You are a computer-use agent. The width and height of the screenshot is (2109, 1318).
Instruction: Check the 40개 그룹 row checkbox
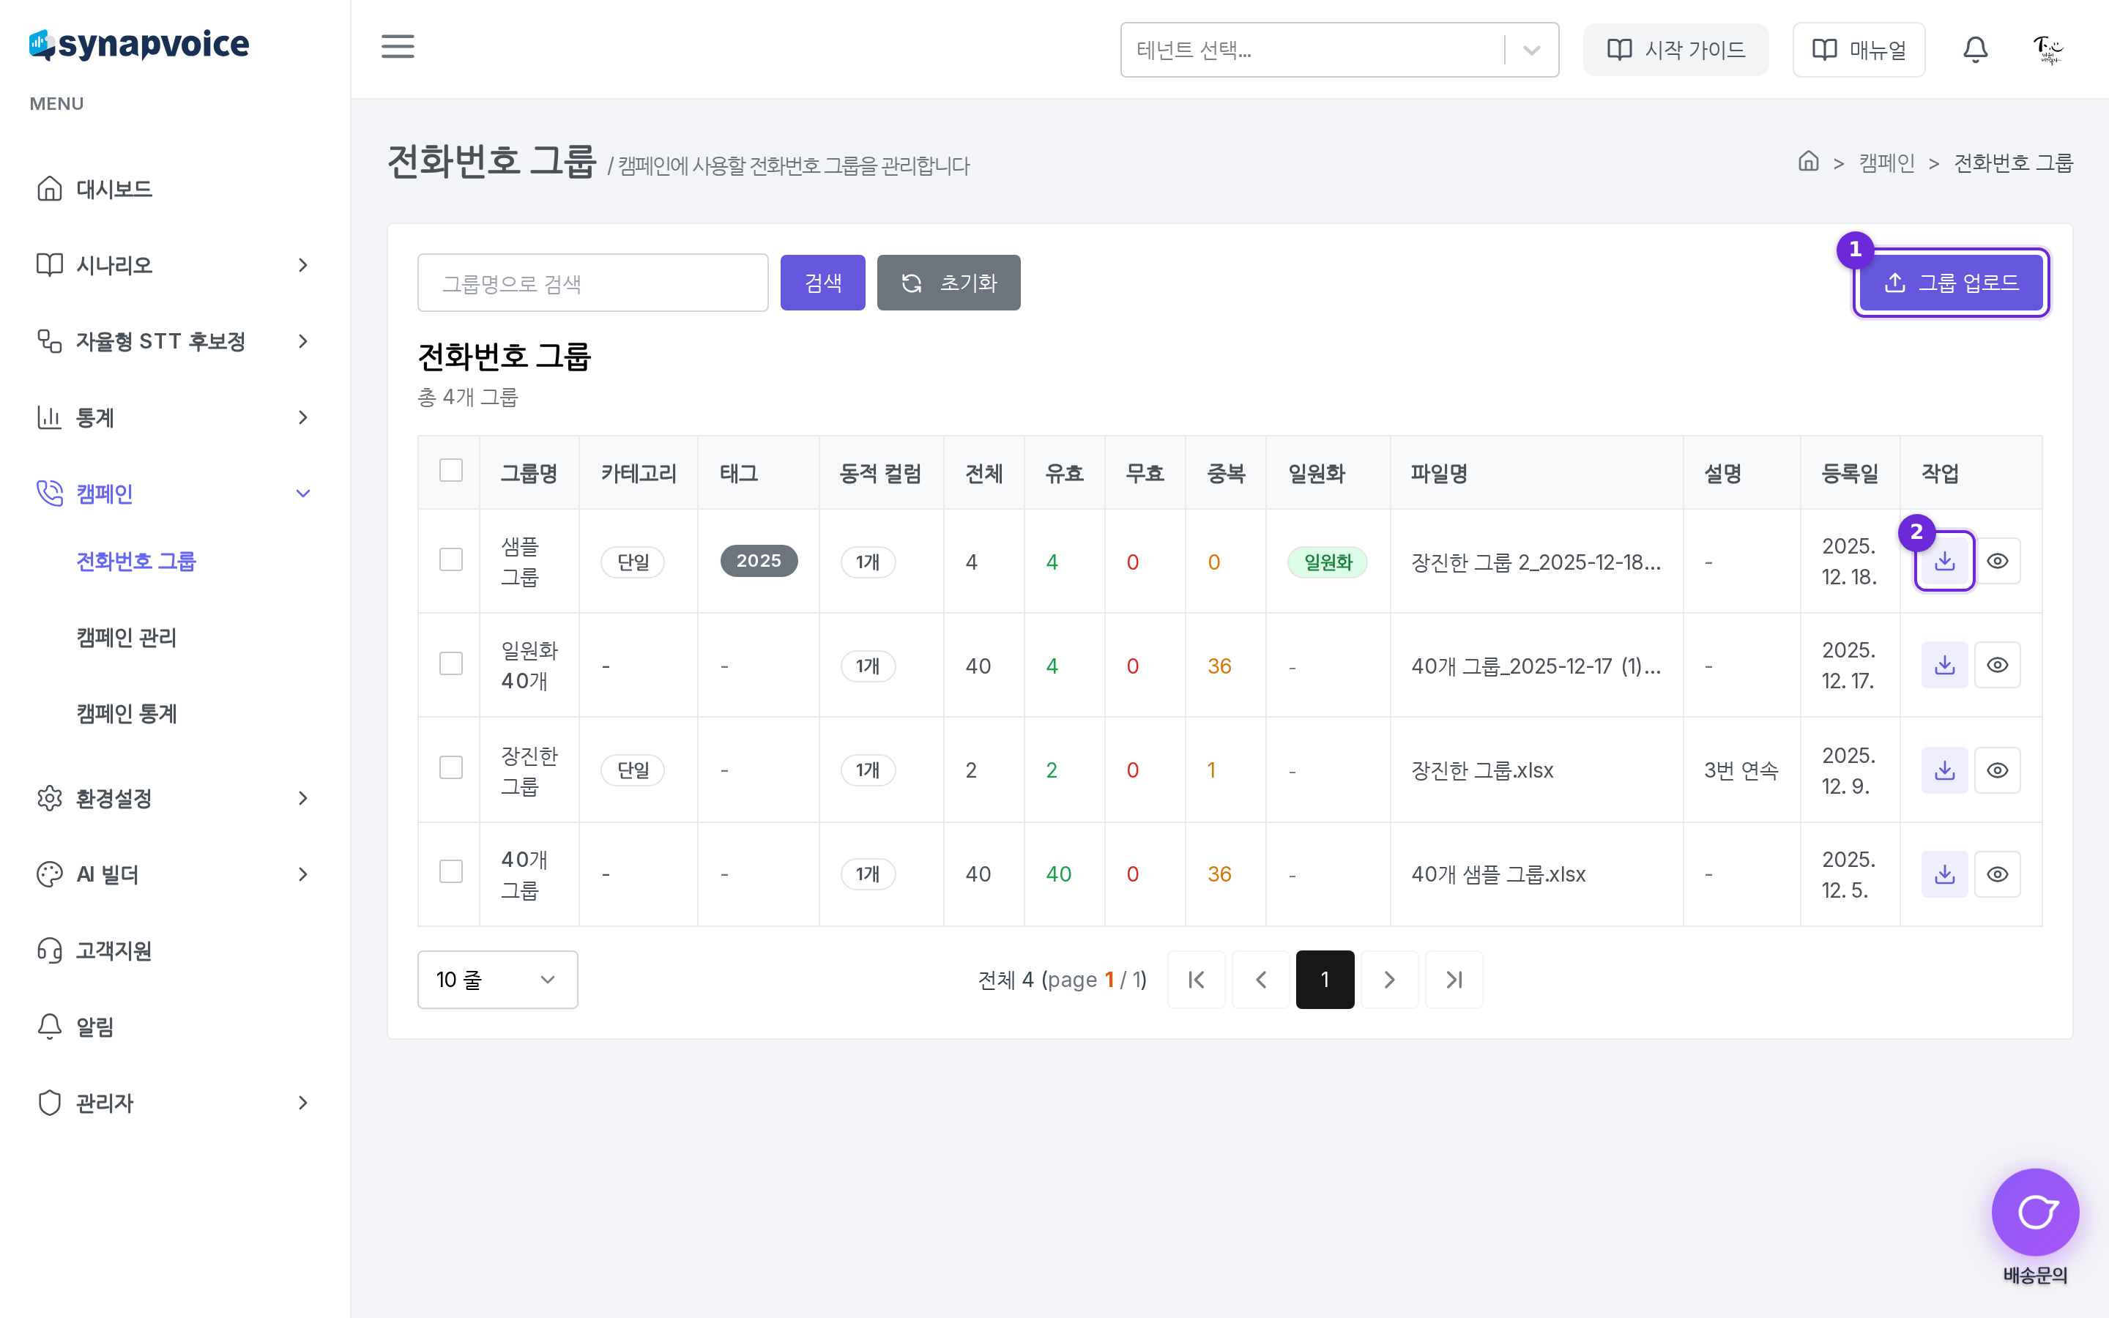pos(450,871)
